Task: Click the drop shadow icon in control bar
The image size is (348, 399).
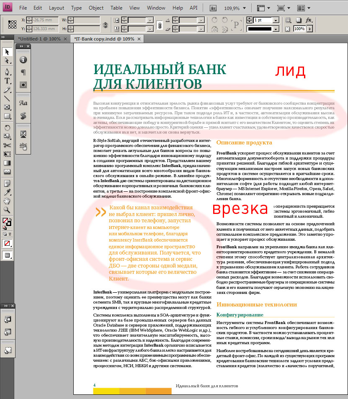Action: pyautogui.click(x=298, y=20)
